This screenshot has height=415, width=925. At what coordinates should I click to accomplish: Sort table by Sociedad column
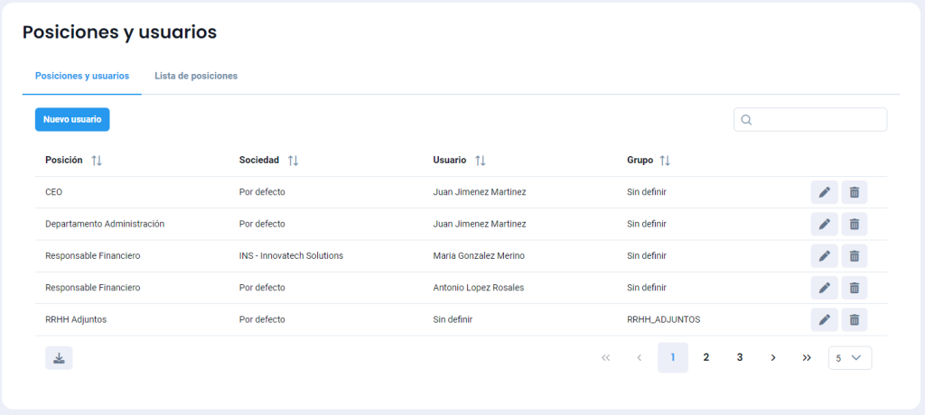293,161
